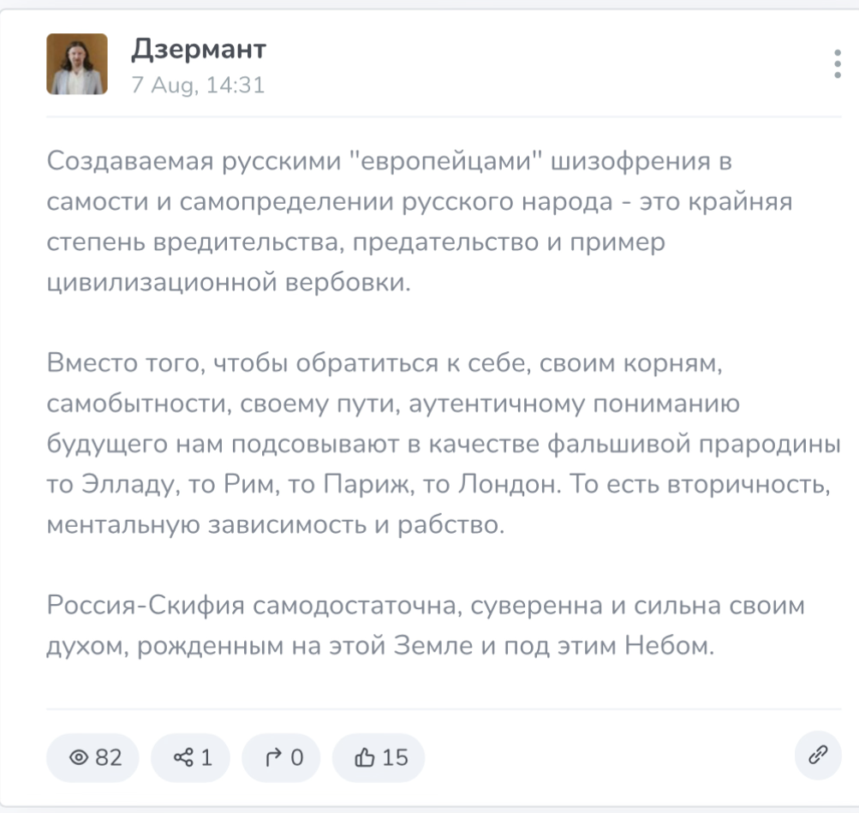
Task: Open Дзермант's profile avatar photo
Action: [x=77, y=64]
